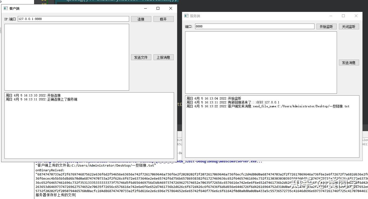Click the 客户端 window app icon
The image size is (368, 199).
point(6,8)
